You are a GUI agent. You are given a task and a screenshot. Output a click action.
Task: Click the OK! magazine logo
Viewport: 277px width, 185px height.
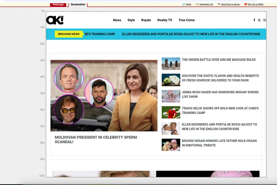(55, 20)
